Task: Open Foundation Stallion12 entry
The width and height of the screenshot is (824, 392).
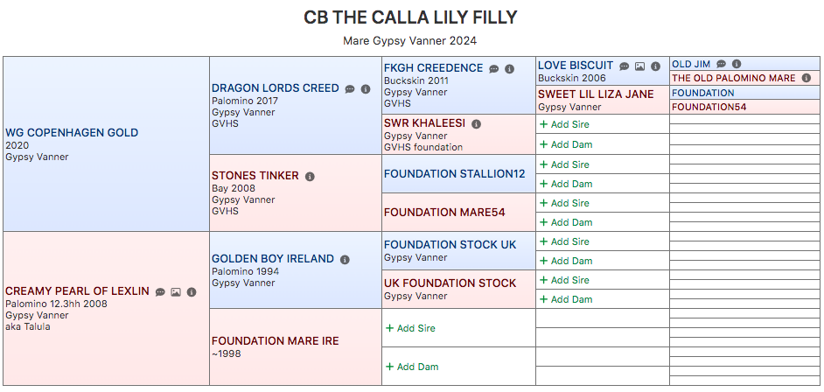Action: (x=455, y=174)
